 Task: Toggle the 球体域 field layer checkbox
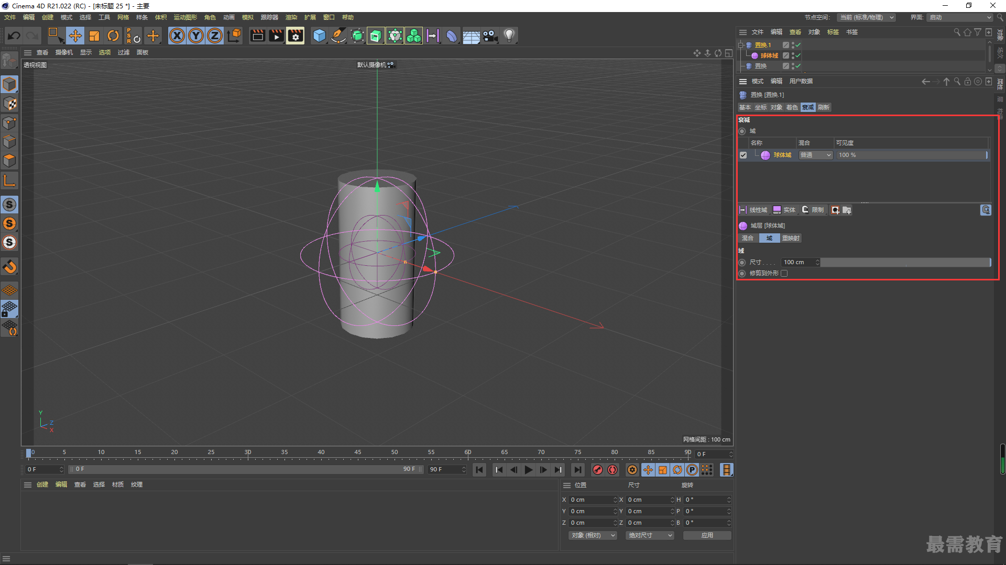click(743, 155)
